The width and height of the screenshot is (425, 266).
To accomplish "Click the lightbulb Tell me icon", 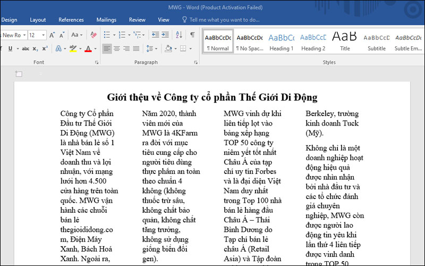I will (184, 20).
